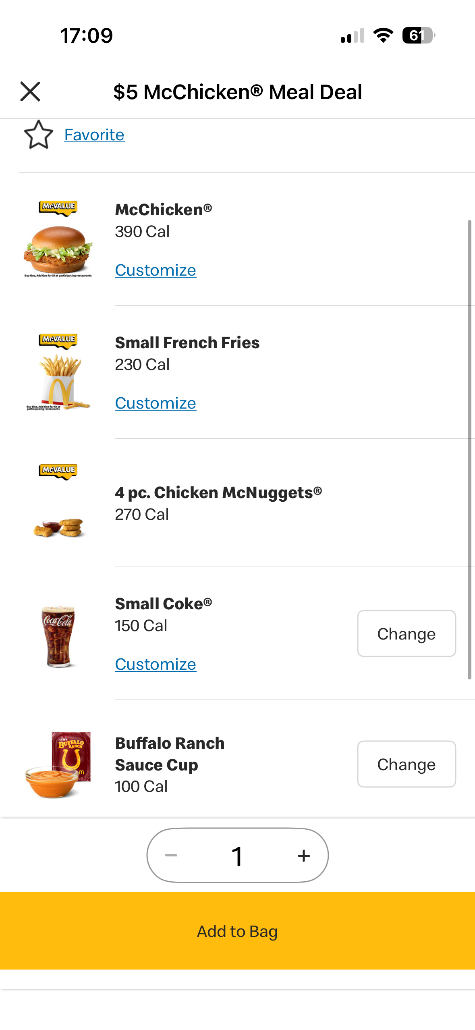Screen dimensions: 475x1030
Task: Increase quantity with the plus button
Action: (x=304, y=855)
